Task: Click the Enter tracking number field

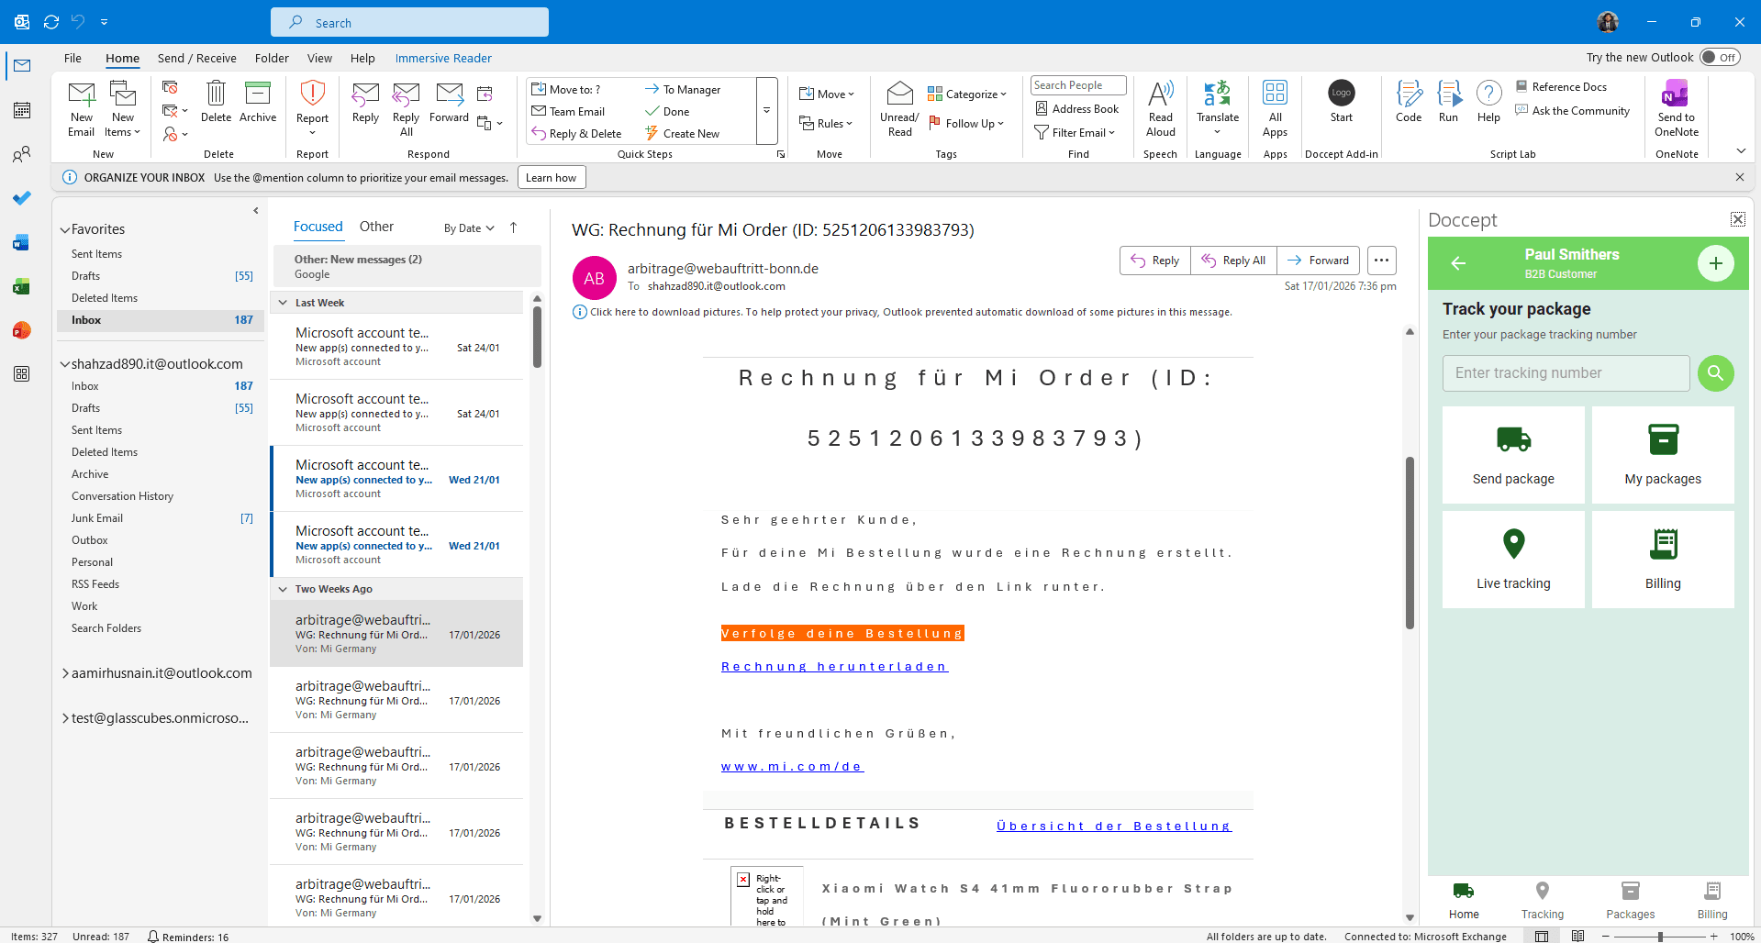Action: coord(1566,373)
